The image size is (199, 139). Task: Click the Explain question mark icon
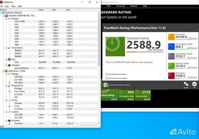tap(186, 84)
